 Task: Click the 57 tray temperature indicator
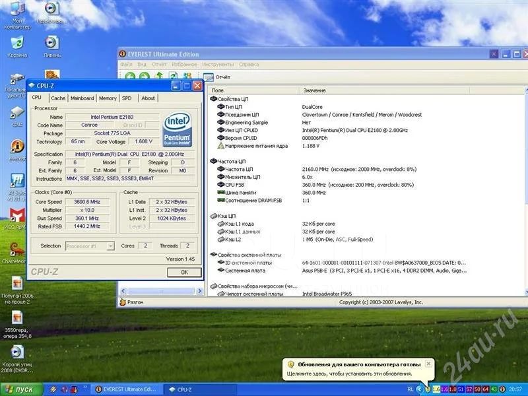point(469,389)
